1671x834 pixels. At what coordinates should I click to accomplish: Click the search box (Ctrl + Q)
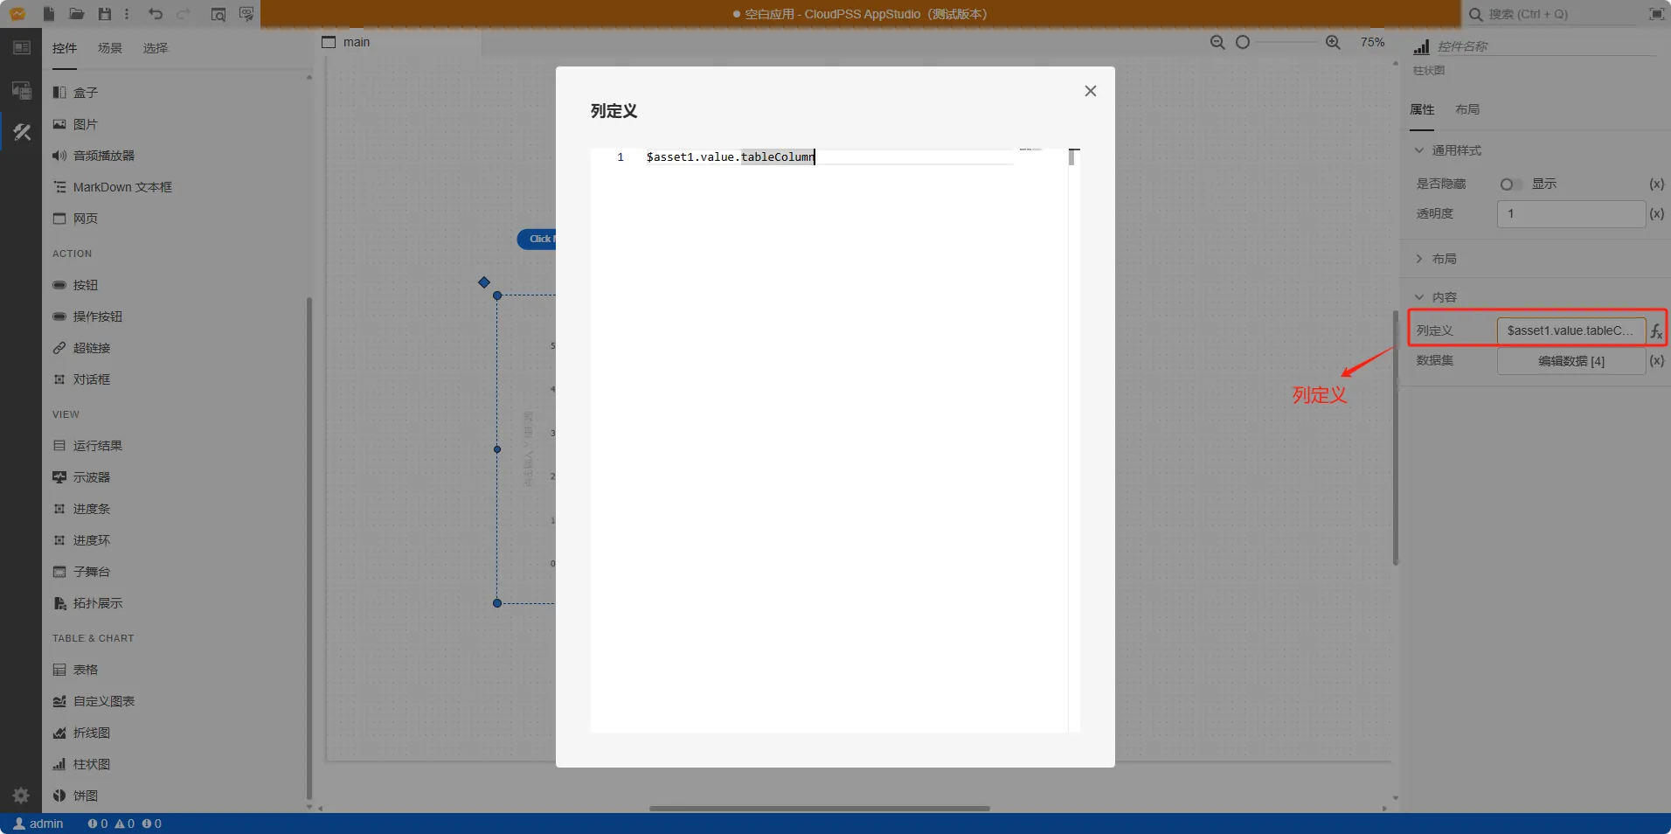tap(1553, 14)
